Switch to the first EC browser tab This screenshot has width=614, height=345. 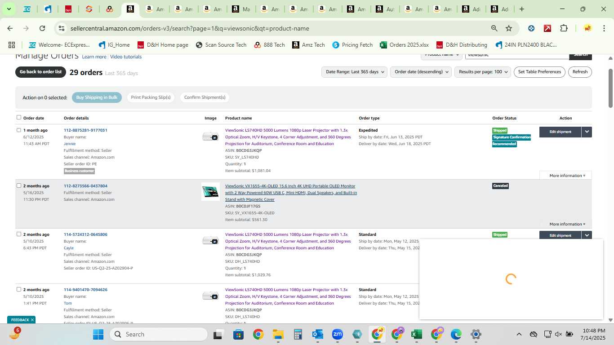[x=27, y=9]
